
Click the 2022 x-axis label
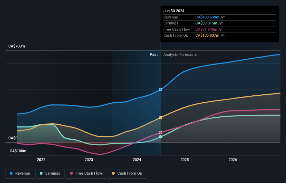41,160
